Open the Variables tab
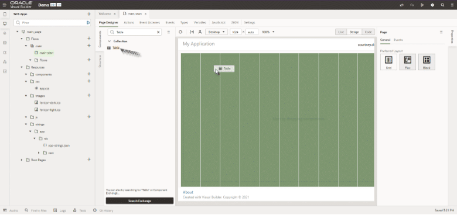 tap(200, 22)
